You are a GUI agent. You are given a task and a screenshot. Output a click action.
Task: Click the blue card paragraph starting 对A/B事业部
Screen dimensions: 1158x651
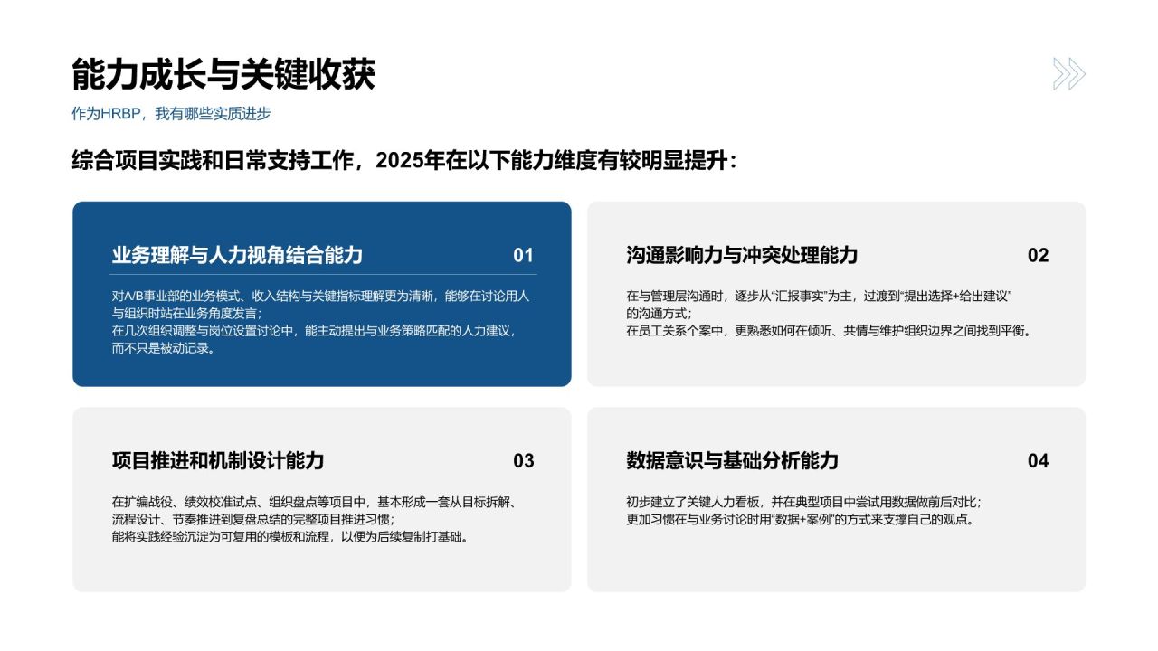click(x=320, y=322)
